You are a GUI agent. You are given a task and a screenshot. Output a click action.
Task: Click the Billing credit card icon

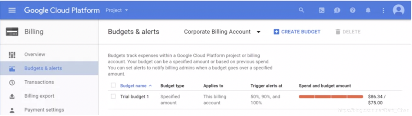(x=12, y=32)
